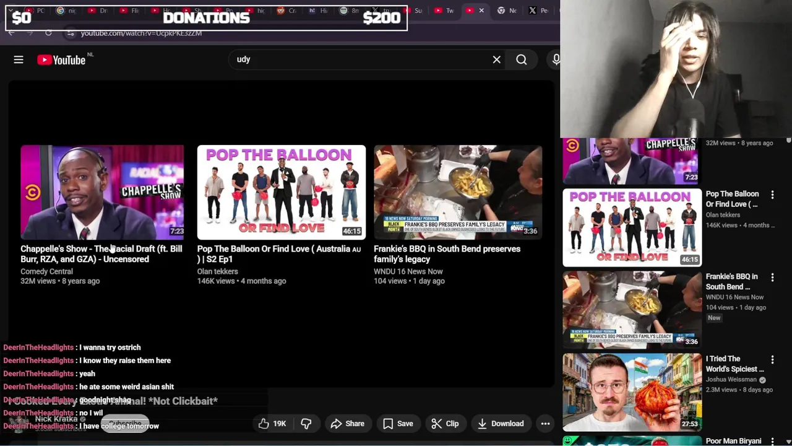Screen dimensions: 792x446
Task: Open Poor Man Biryani video title
Action: [x=733, y=441]
